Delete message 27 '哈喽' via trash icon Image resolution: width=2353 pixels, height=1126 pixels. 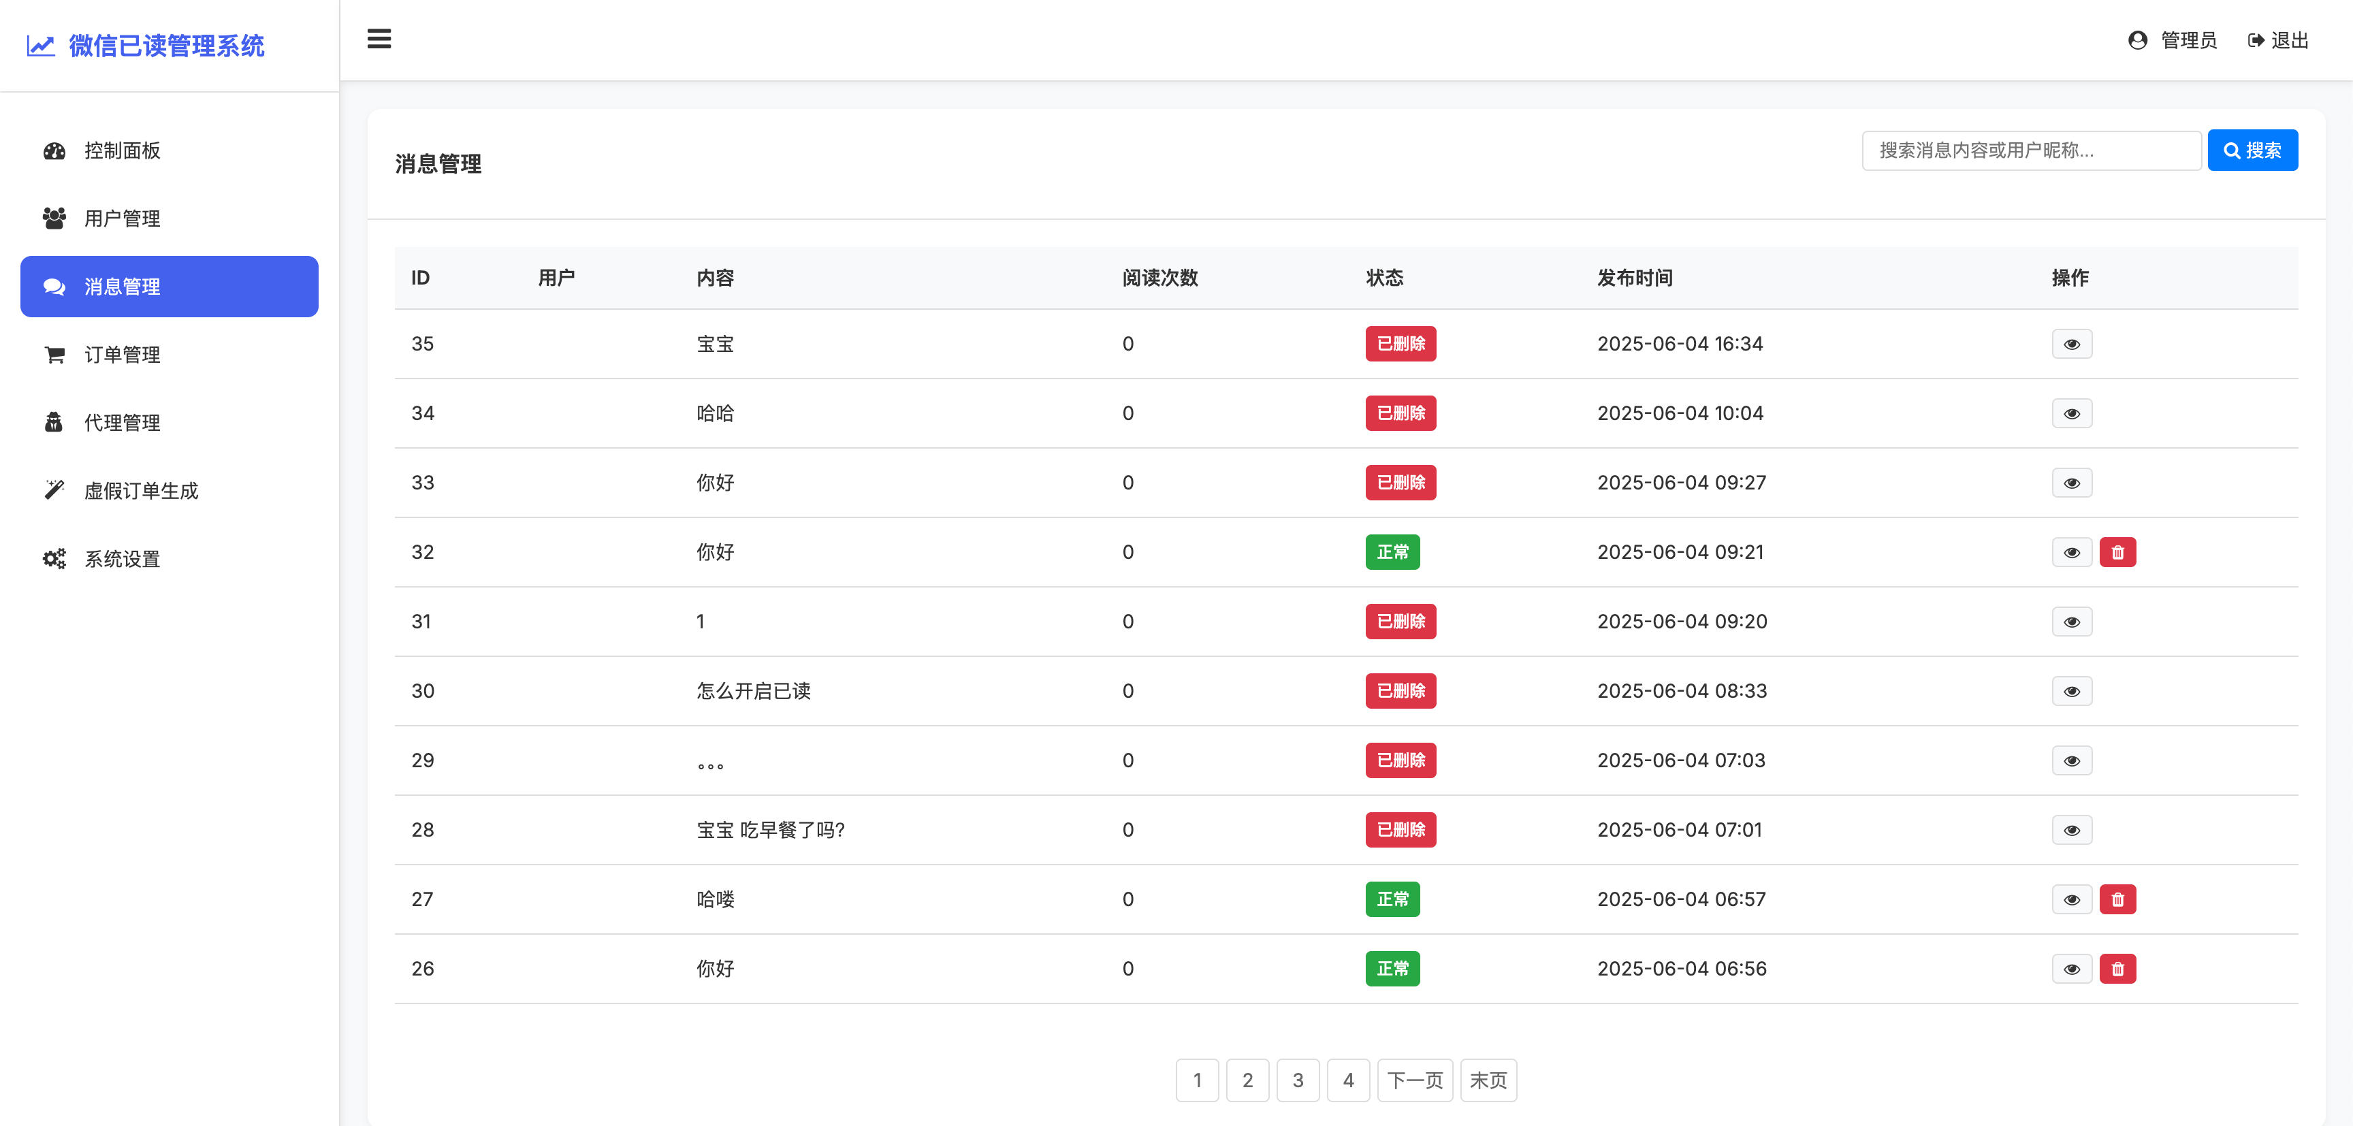click(2117, 899)
